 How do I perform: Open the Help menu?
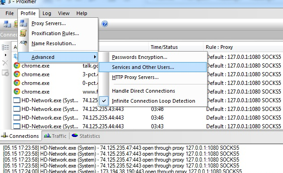pos(81,13)
